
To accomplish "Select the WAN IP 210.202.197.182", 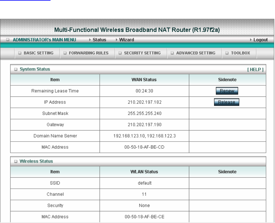I will pos(144,102).
